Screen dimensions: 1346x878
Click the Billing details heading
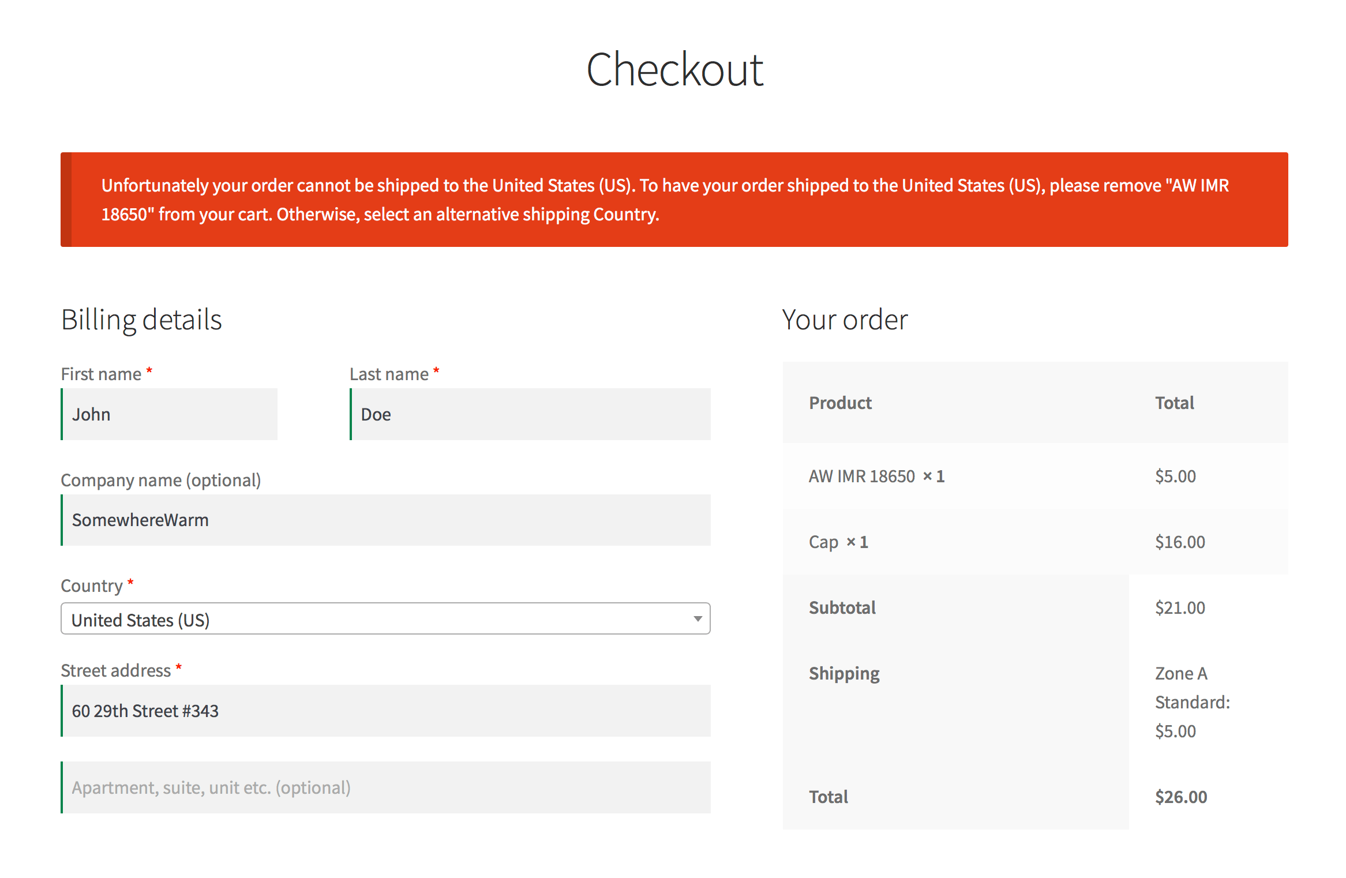point(141,320)
